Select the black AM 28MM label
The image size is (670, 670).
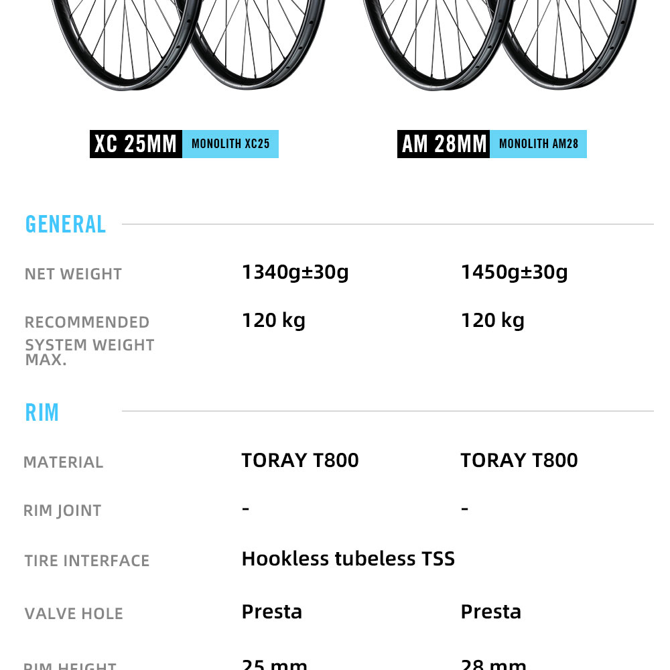pyautogui.click(x=444, y=144)
